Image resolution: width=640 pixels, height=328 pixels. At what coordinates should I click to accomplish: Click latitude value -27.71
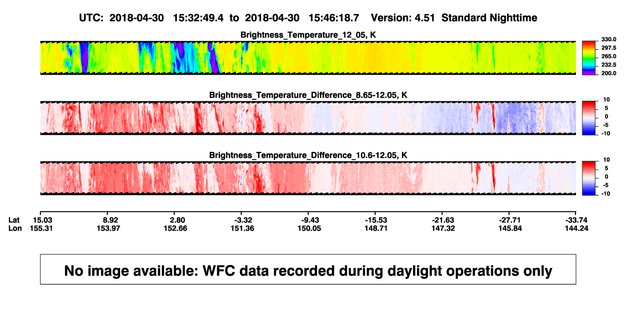[x=510, y=219]
